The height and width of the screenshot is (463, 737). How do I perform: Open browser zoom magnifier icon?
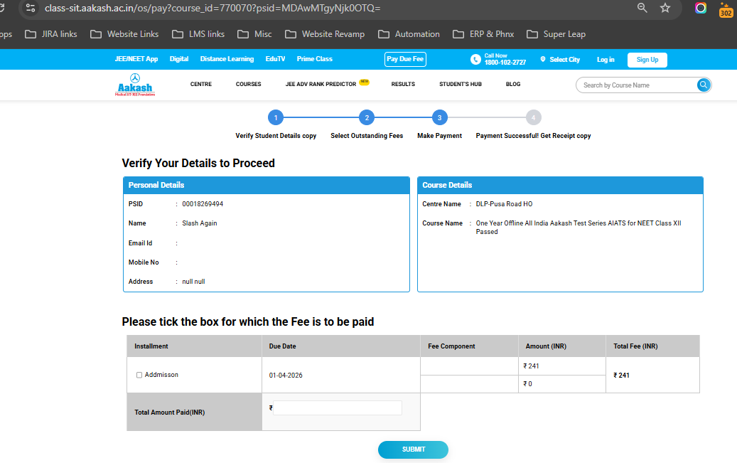(x=642, y=8)
